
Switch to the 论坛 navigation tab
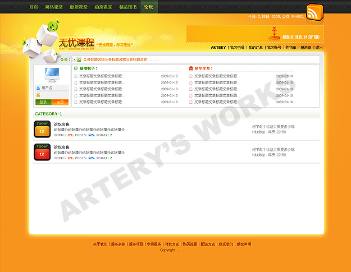pos(148,7)
